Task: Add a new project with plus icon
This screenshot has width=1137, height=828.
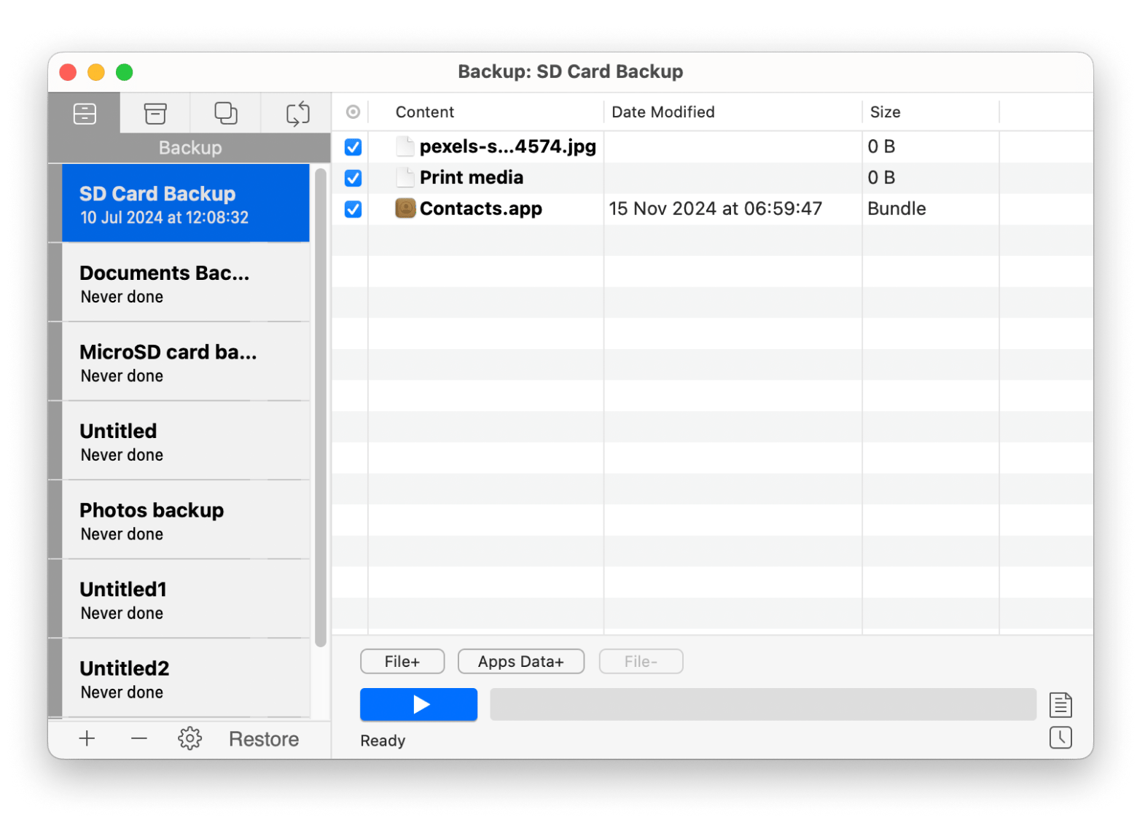Action: pos(87,738)
